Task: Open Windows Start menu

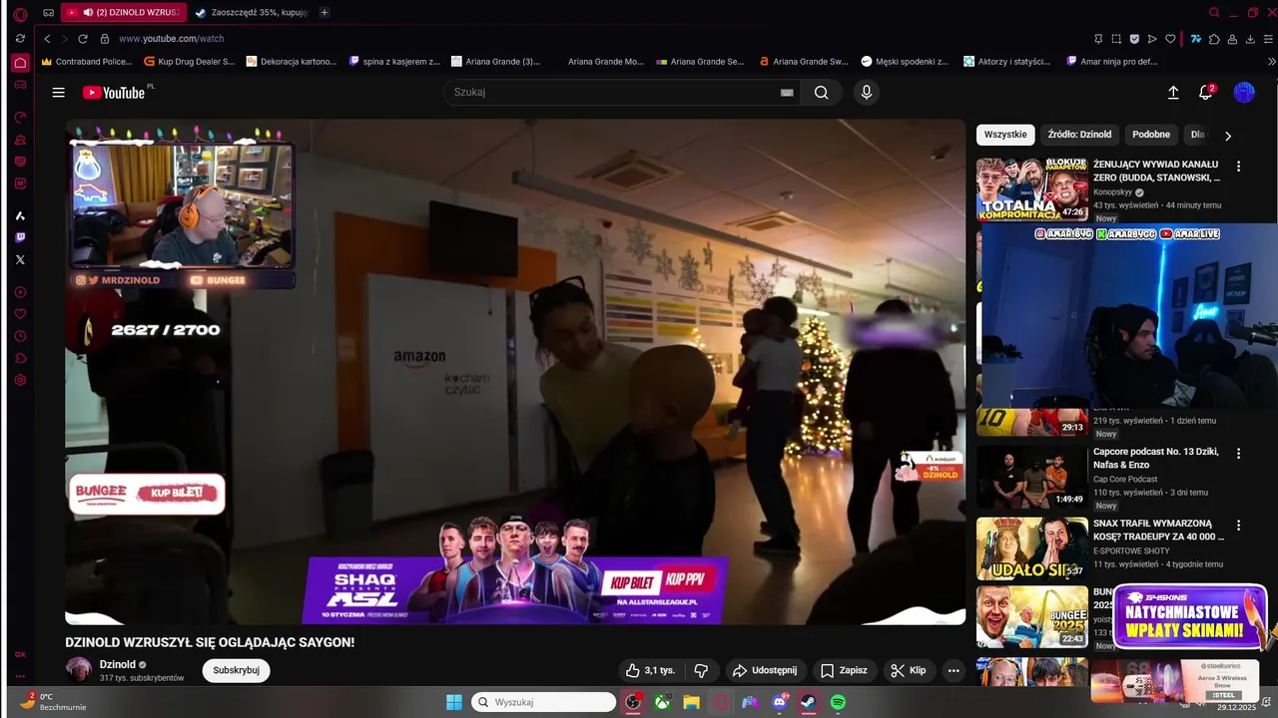Action: click(453, 702)
